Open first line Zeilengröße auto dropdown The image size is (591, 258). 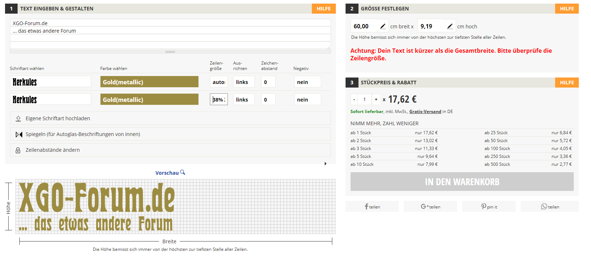pos(219,82)
